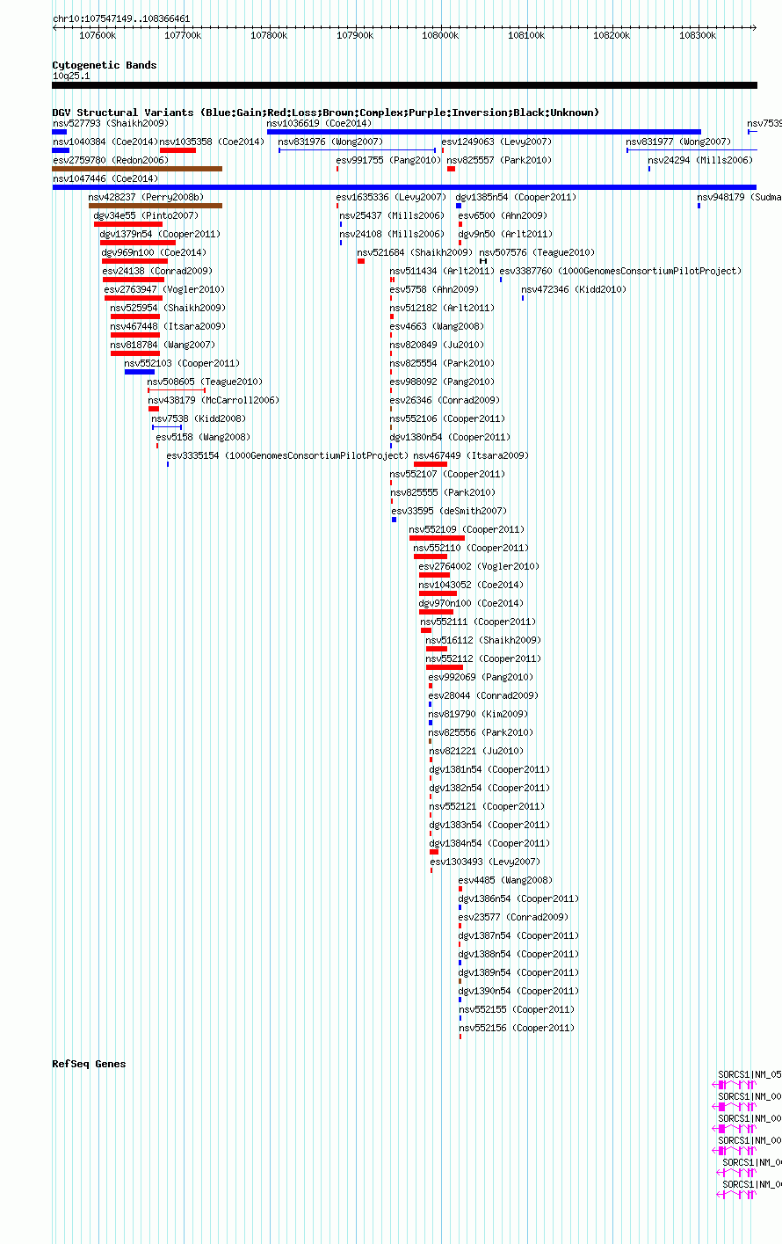
Task: Select the DGV Structural Variants track title
Action: tap(326, 113)
